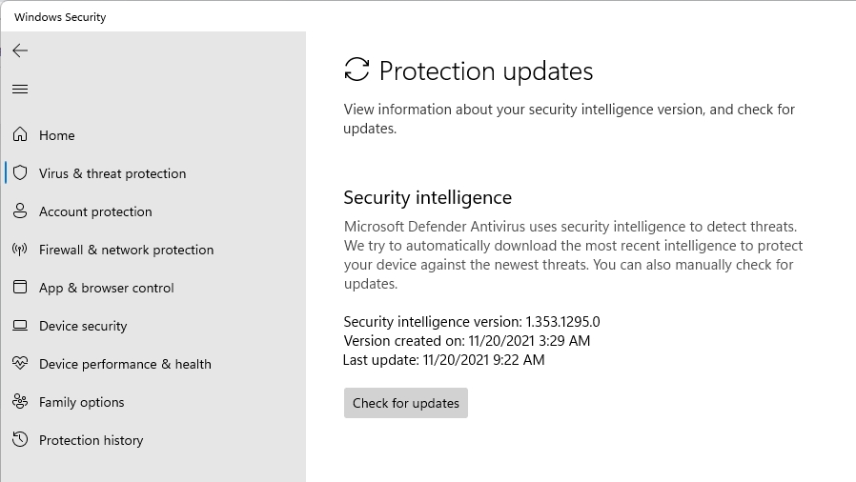Viewport: 856px width, 482px height.
Task: Go to Home page
Action: click(57, 135)
